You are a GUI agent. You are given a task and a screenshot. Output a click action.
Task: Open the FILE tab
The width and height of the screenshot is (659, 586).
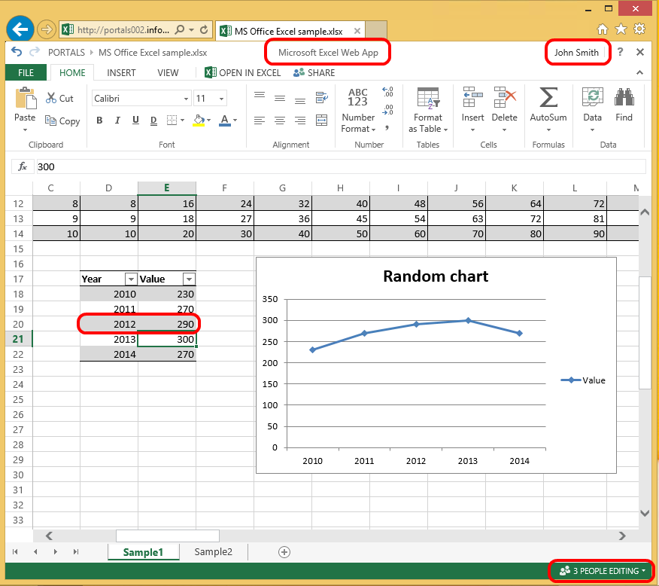[26, 73]
